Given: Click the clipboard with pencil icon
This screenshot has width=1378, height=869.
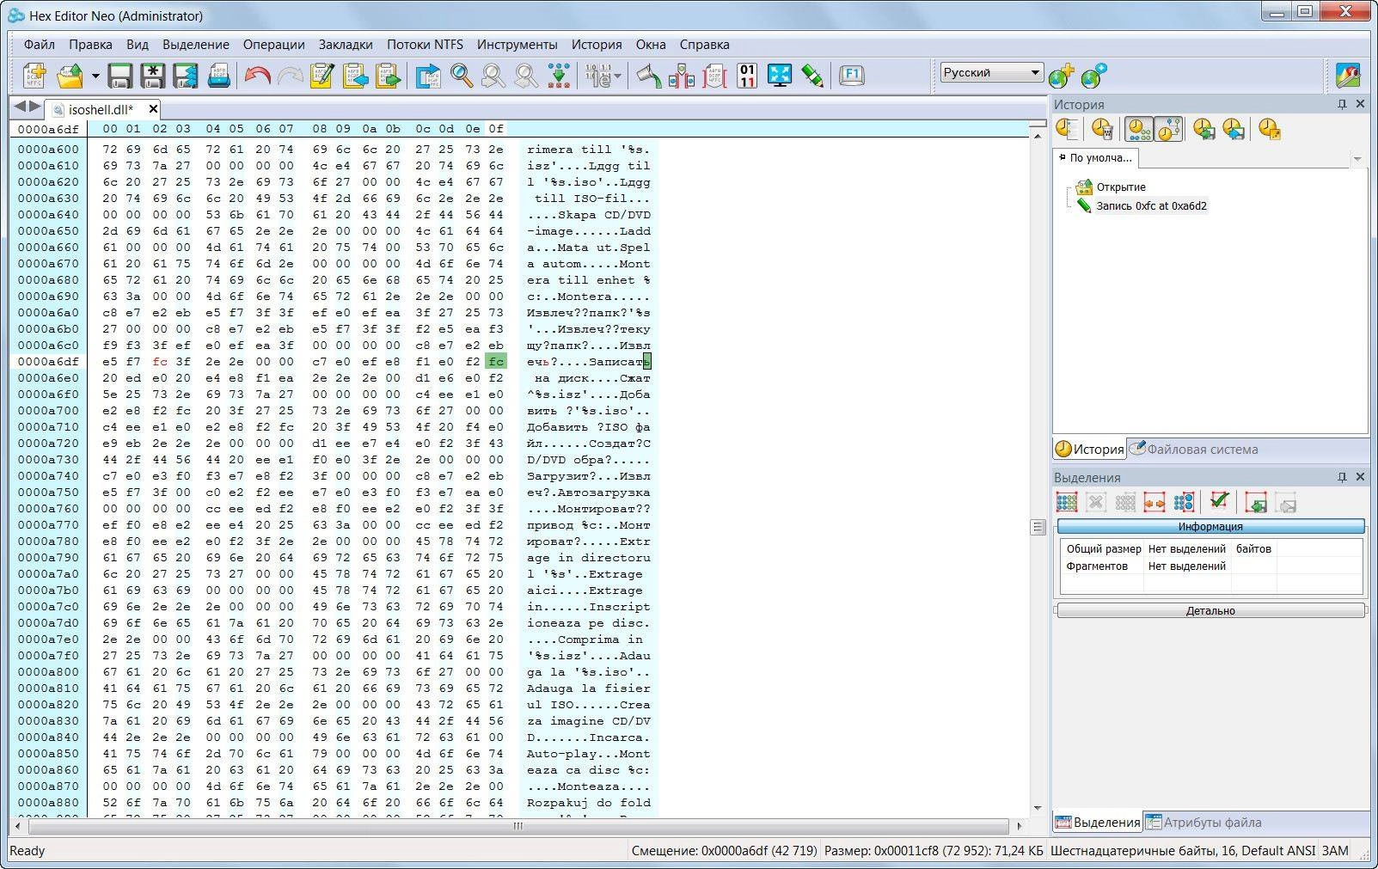Looking at the screenshot, I should click(322, 76).
